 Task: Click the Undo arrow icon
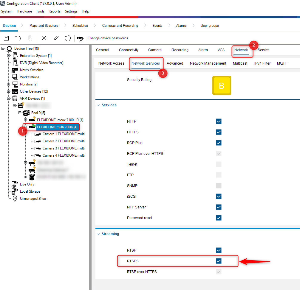pyautogui.click(x=18, y=38)
